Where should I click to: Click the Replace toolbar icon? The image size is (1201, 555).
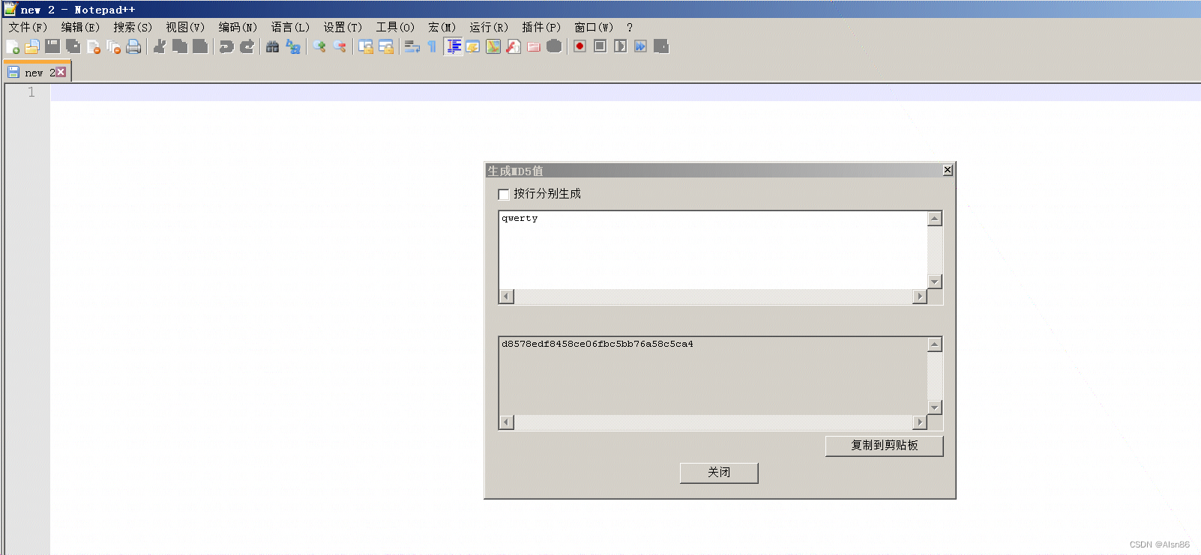click(293, 46)
